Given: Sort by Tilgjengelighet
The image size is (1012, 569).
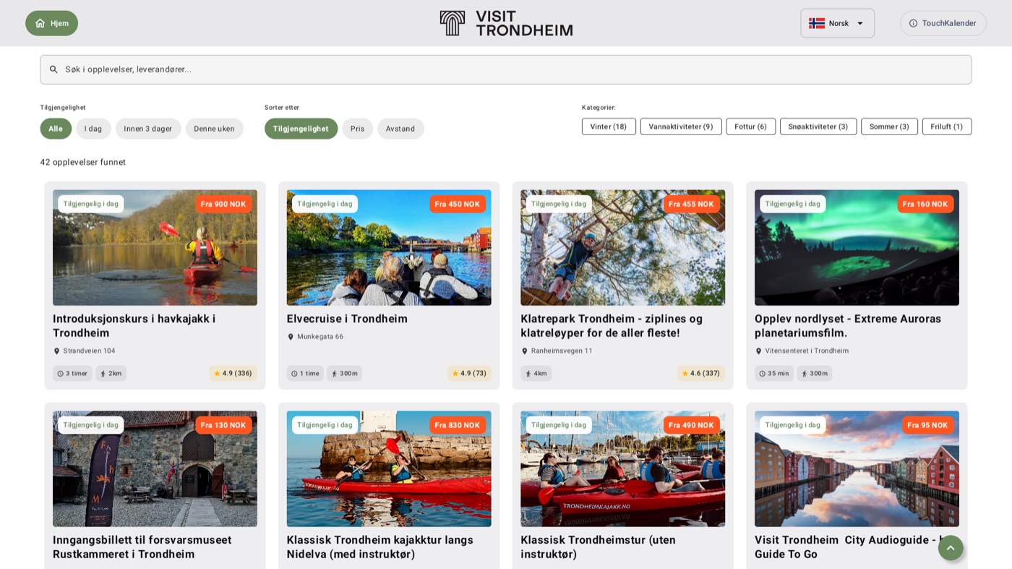Looking at the screenshot, I should 301,129.
